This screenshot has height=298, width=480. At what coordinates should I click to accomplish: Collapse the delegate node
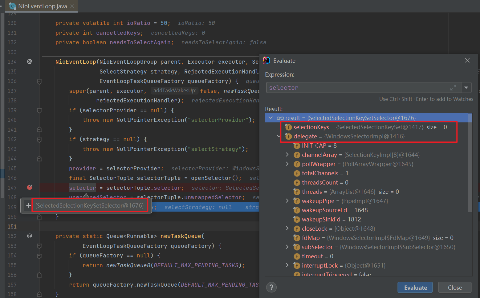pos(279,136)
